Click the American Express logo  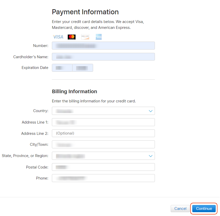(99, 37)
